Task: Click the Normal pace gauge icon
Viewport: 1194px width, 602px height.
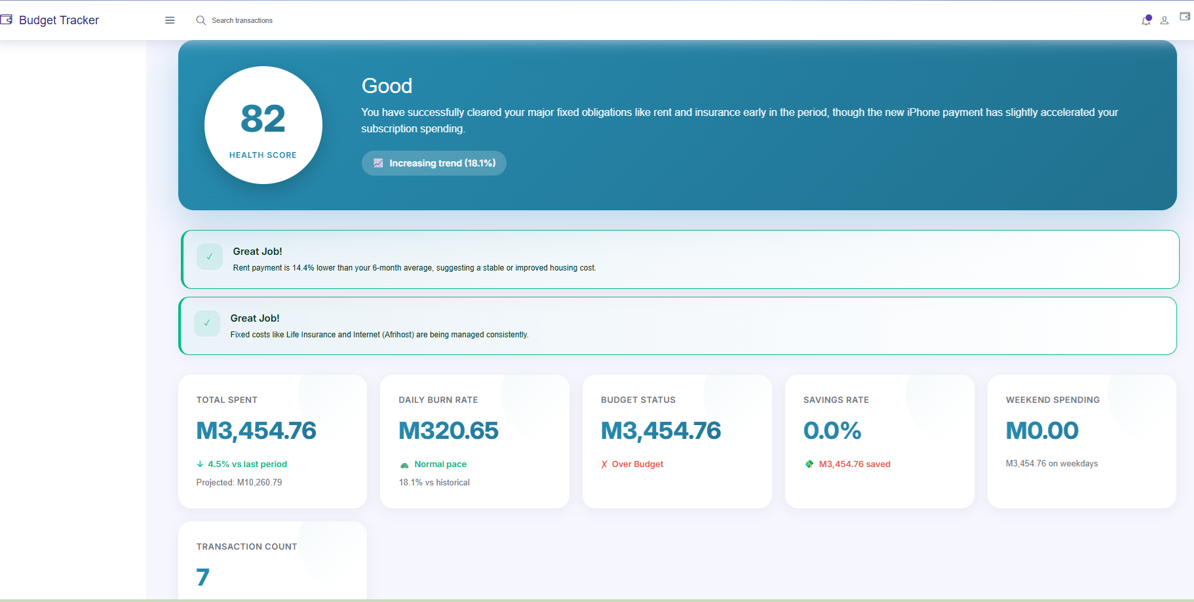Action: pos(404,465)
